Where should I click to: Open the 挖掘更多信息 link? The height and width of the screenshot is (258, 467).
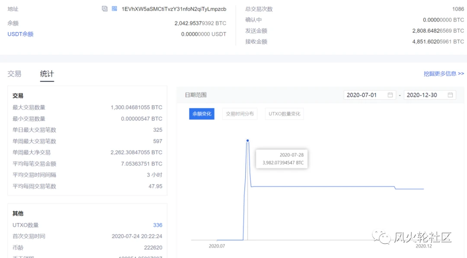tap(444, 74)
